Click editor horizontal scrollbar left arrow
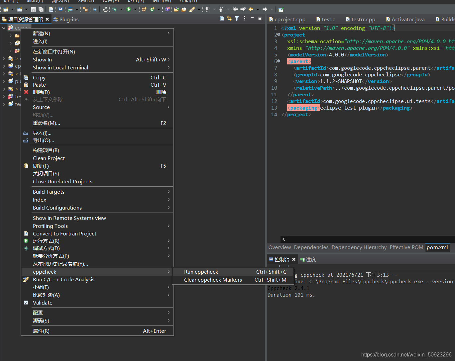The width and height of the screenshot is (455, 361). click(284, 239)
